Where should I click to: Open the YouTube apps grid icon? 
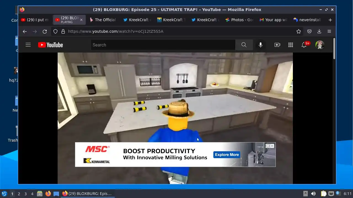pyautogui.click(x=291, y=45)
